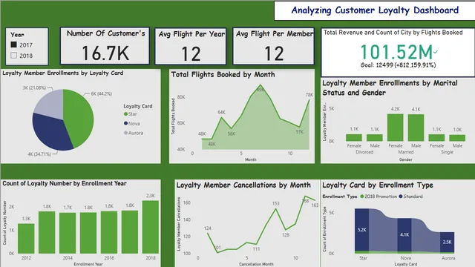Click the Single Male 1.0K bar

point(457,138)
